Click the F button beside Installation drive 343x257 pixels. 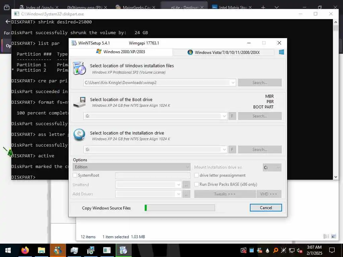(232, 150)
